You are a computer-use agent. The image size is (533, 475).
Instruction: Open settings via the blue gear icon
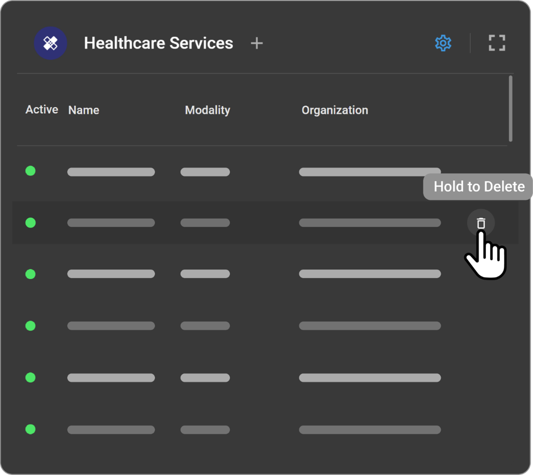(x=443, y=43)
